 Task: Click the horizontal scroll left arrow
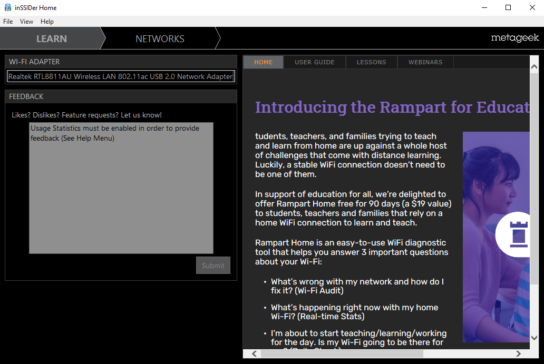point(256,354)
